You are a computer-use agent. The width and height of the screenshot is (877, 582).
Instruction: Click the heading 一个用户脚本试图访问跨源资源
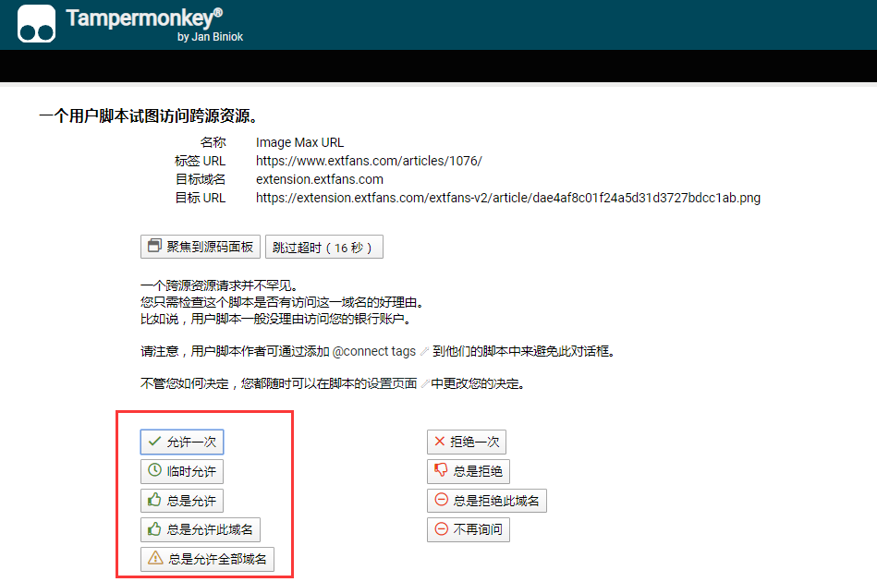(x=149, y=116)
